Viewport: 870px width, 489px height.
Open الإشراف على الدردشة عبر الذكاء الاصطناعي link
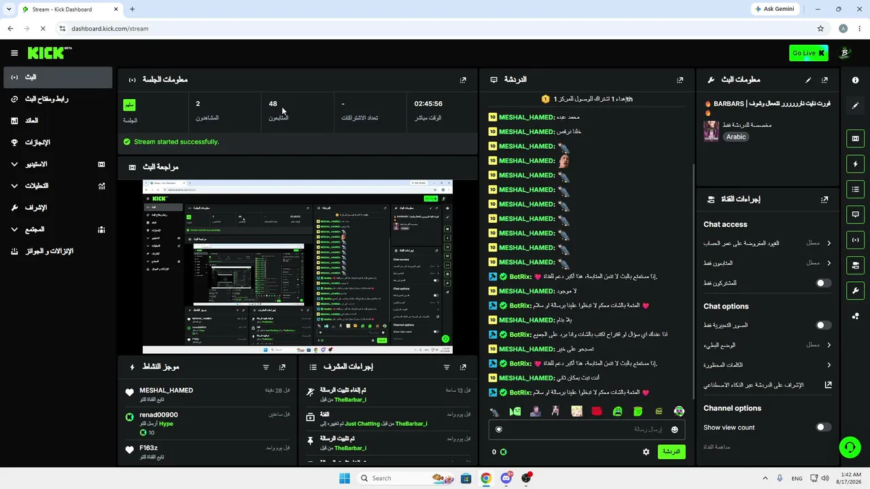pos(767,385)
